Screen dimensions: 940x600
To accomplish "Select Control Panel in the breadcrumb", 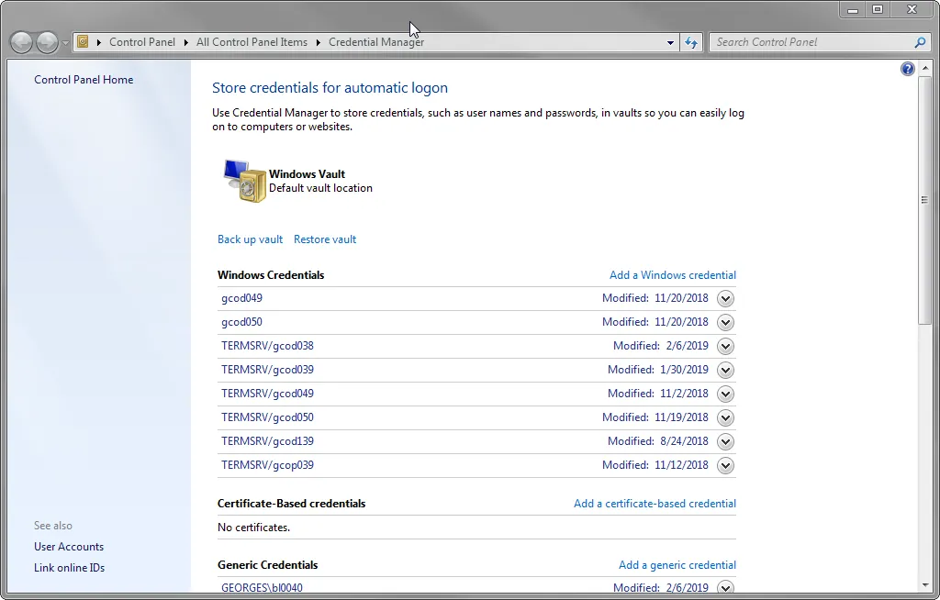I will click(x=142, y=42).
